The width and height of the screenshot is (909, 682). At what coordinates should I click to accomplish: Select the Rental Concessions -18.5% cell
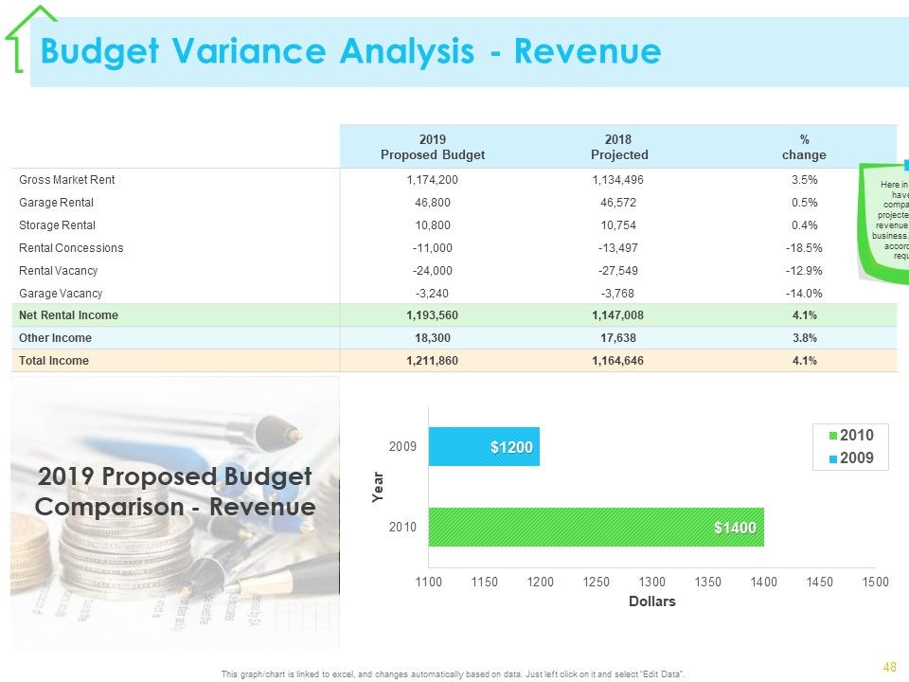tap(804, 247)
